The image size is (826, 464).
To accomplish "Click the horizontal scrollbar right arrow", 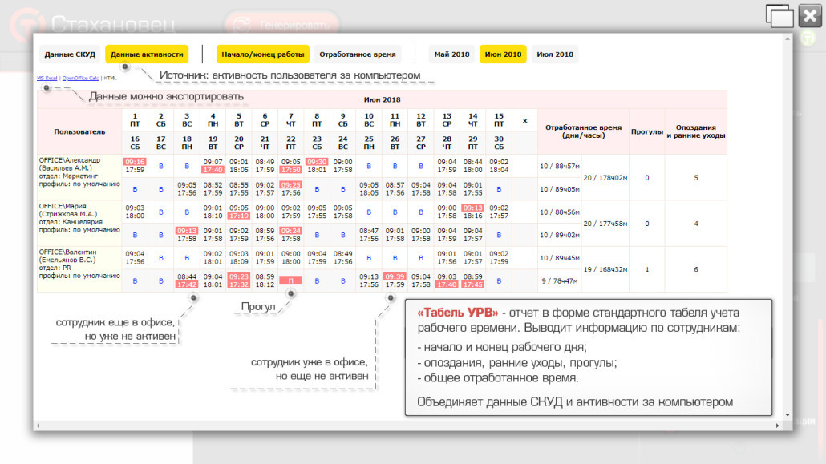I will coord(778,425).
